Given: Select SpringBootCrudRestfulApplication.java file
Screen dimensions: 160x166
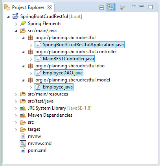Looking at the screenshot, I should 79,45.
